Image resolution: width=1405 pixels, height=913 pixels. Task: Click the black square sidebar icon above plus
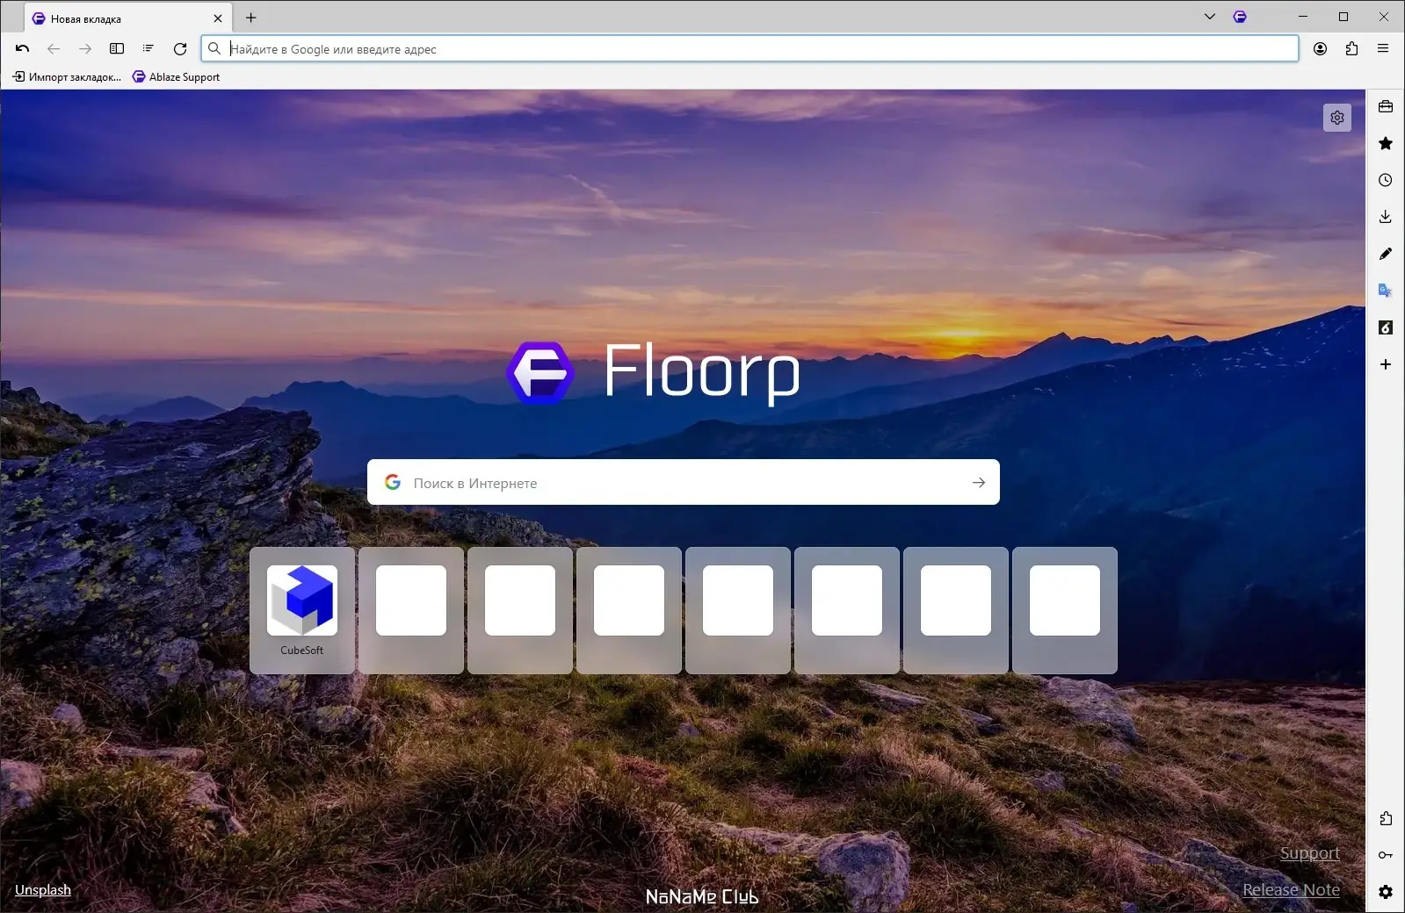click(1386, 327)
